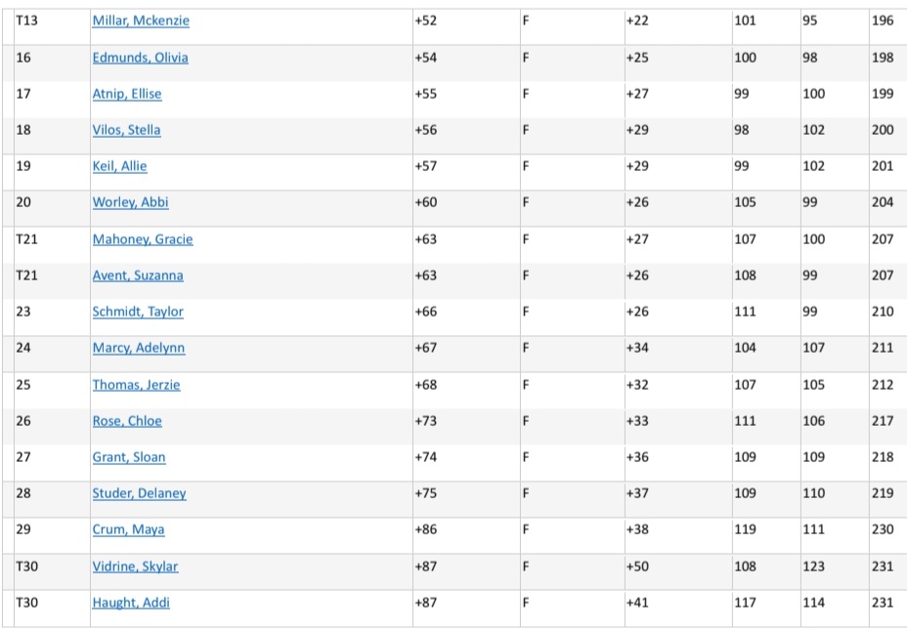This screenshot has width=907, height=628.
Task: Open Thomas, Jerzie player link
Action: tap(136, 385)
